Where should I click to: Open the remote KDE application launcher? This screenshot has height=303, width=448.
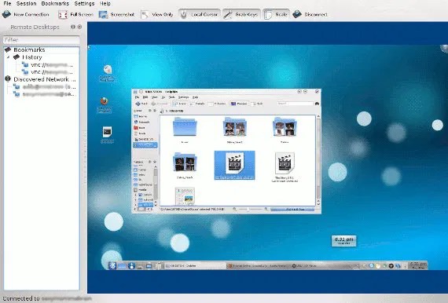[x=112, y=265]
